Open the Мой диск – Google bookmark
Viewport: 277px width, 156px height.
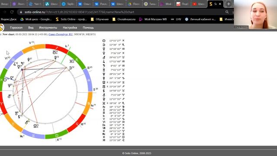tap(36, 19)
